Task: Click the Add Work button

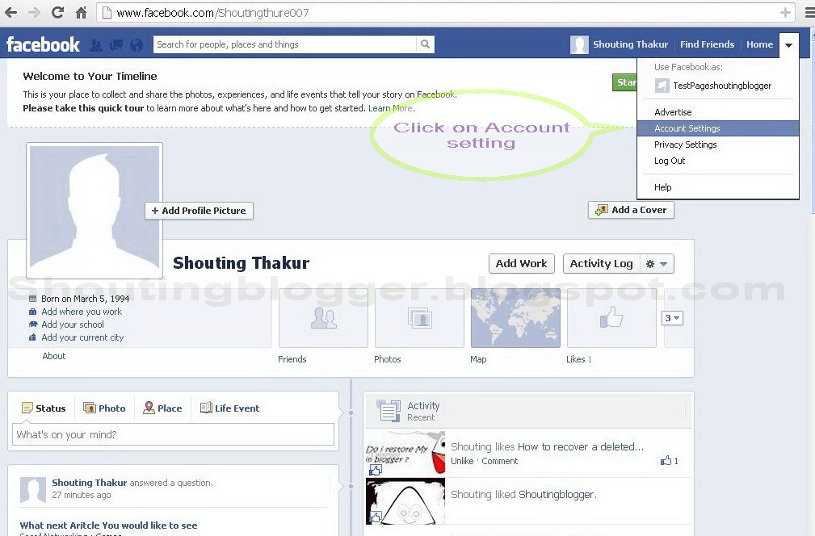Action: coord(522,264)
